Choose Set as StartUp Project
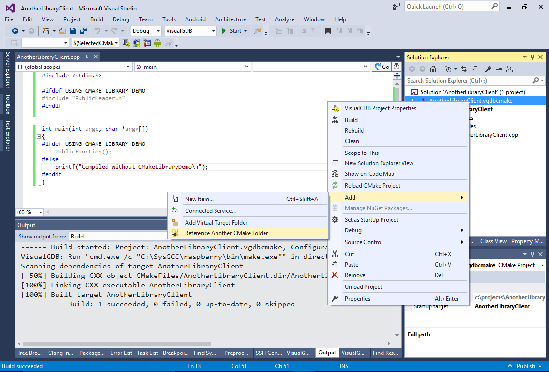The image size is (549, 372). point(398,220)
